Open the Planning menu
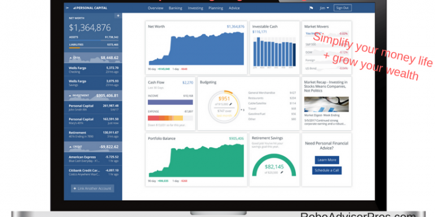The height and width of the screenshot is (217, 435). point(216,8)
